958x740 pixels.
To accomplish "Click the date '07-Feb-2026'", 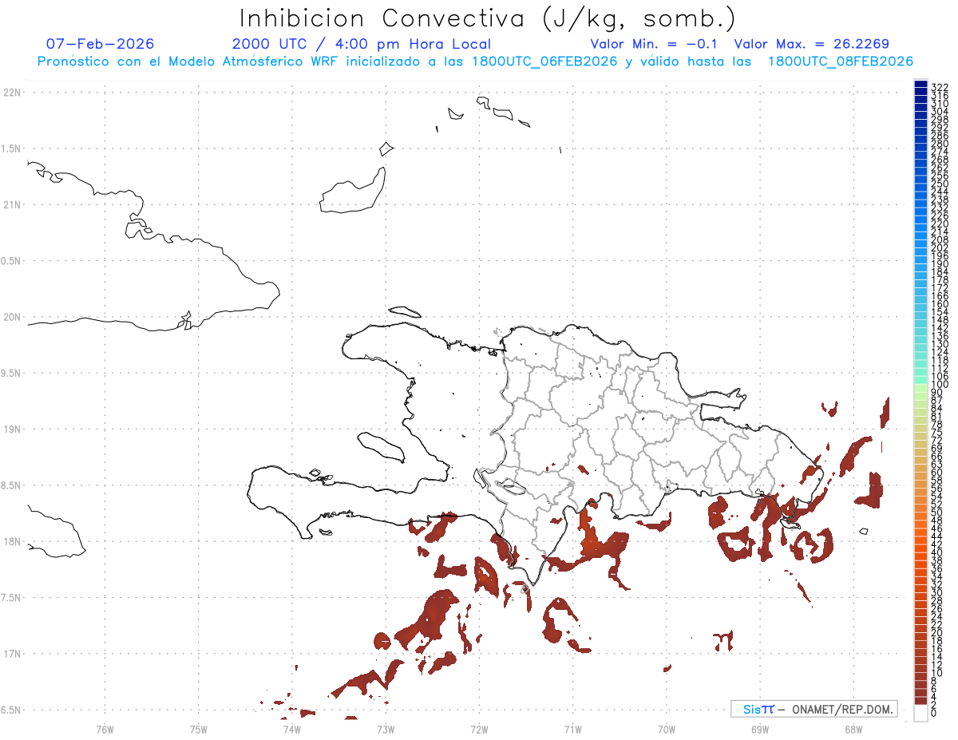I will 101,44.
